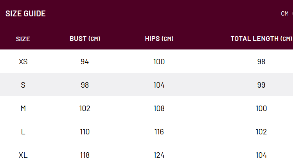Click the M bust value 102
The image size is (293, 164).
[85, 108]
